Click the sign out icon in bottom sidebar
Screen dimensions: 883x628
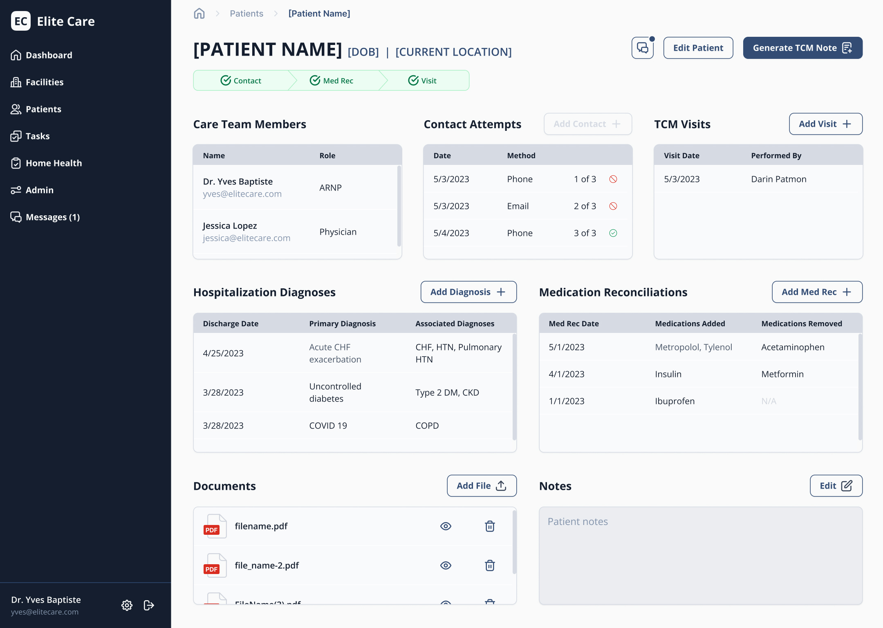tap(148, 606)
